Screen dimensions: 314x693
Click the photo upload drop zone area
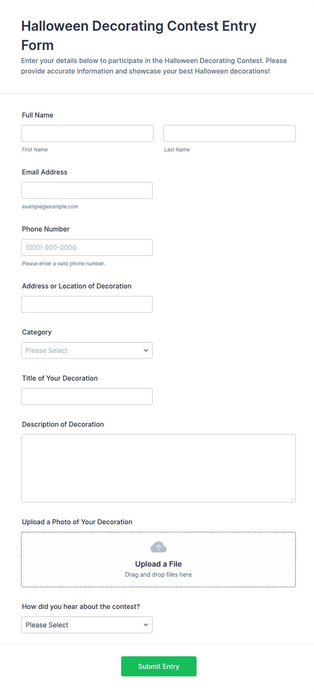click(x=158, y=560)
